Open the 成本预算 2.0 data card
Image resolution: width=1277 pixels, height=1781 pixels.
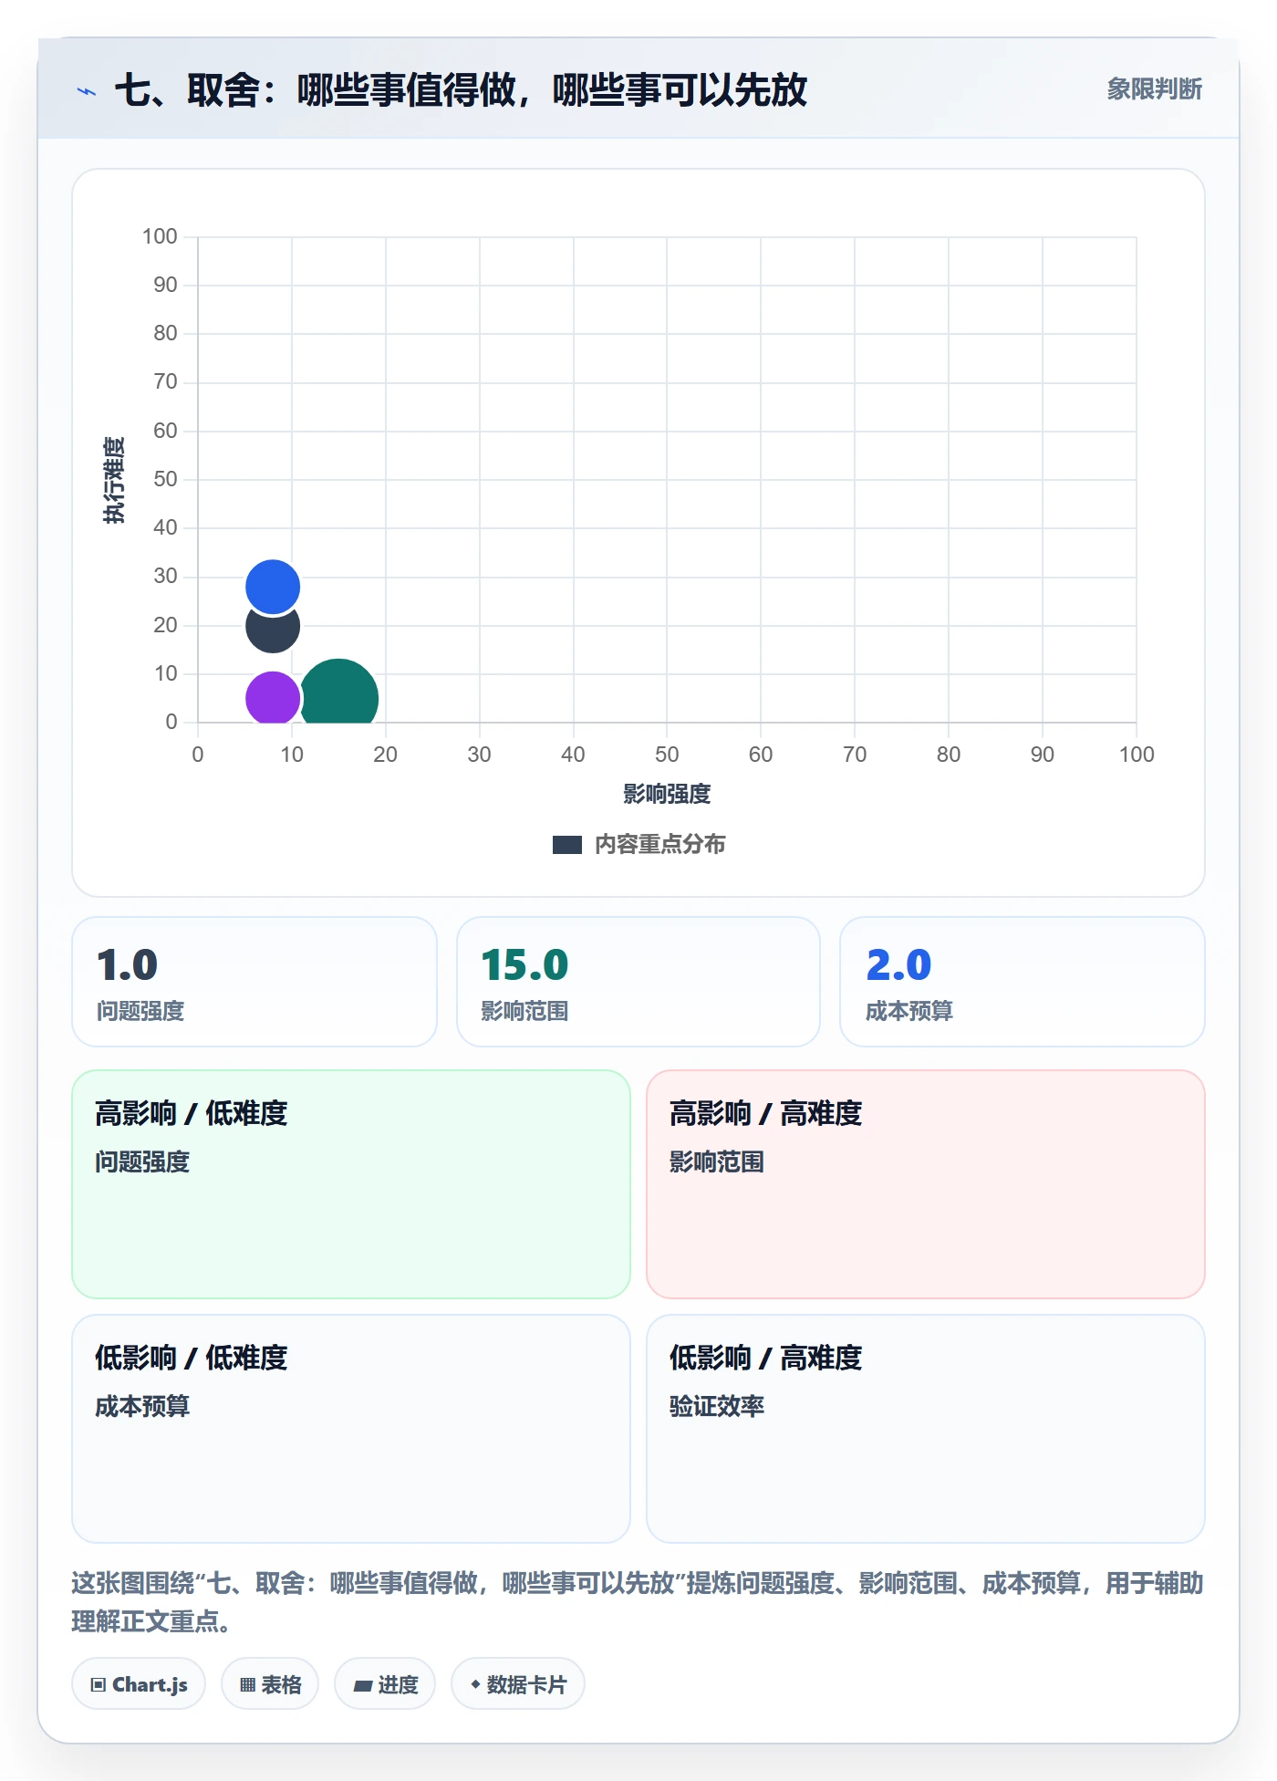pyautogui.click(x=1022, y=982)
